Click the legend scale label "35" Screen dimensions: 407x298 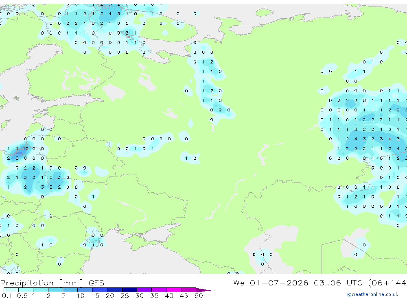pyautogui.click(x=154, y=296)
